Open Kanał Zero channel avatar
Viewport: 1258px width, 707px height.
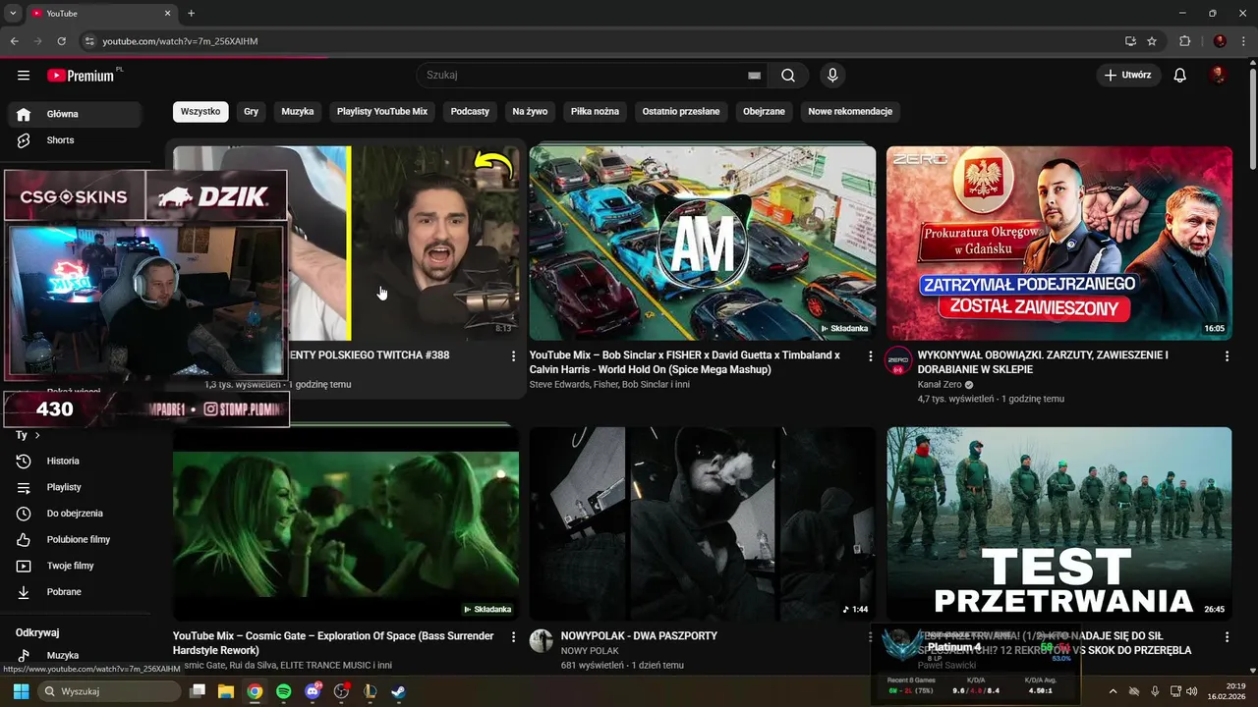[898, 360]
